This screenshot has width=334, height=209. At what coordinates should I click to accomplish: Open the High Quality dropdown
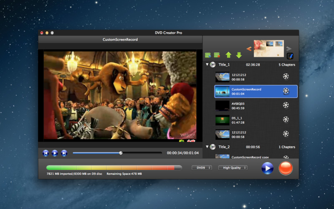click(233, 168)
